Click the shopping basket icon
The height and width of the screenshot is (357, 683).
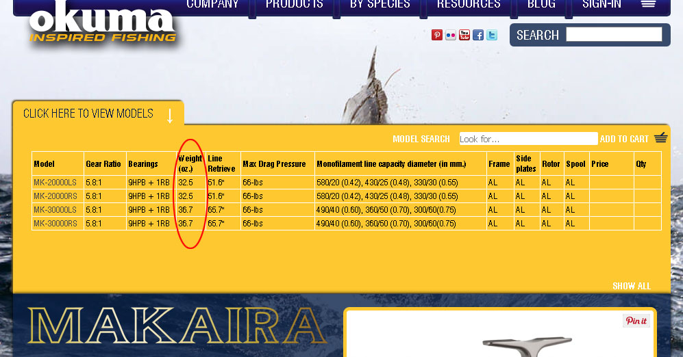660,138
